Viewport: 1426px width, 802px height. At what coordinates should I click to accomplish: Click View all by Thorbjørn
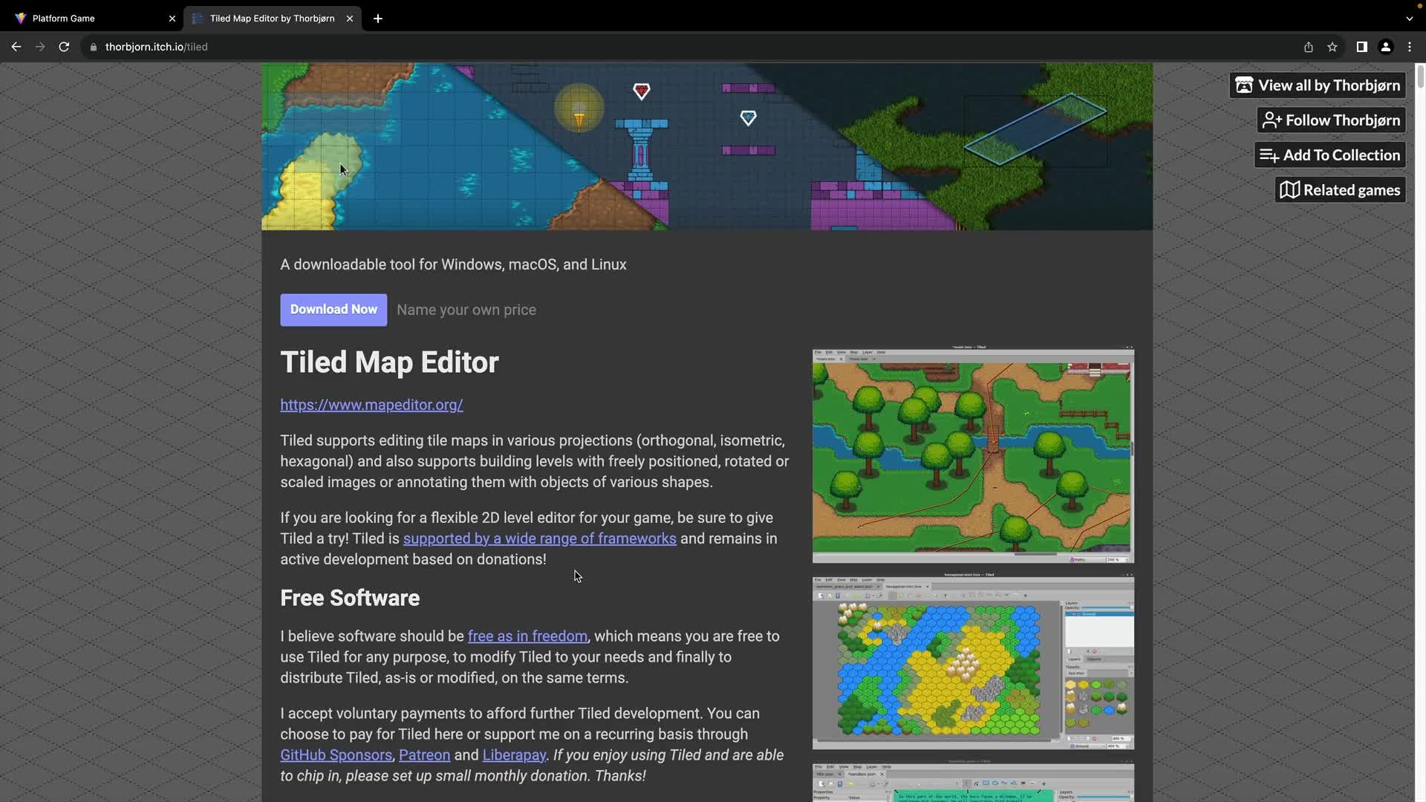1318,85
